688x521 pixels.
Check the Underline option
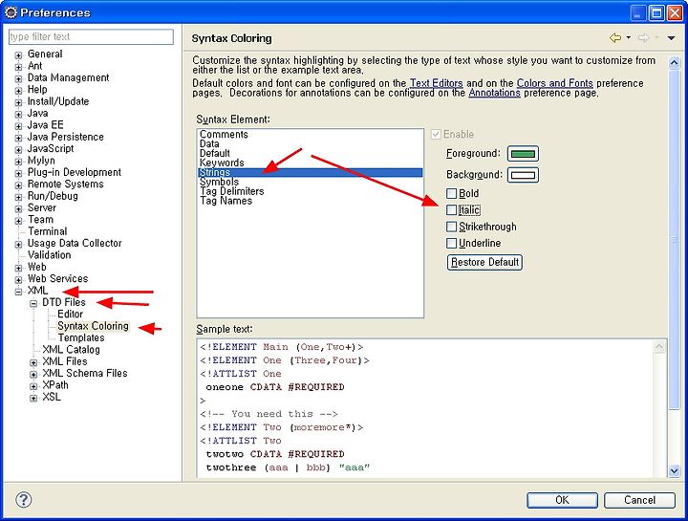451,243
